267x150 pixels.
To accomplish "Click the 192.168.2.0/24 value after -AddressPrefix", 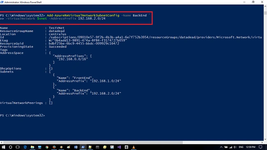I will click(92, 18).
